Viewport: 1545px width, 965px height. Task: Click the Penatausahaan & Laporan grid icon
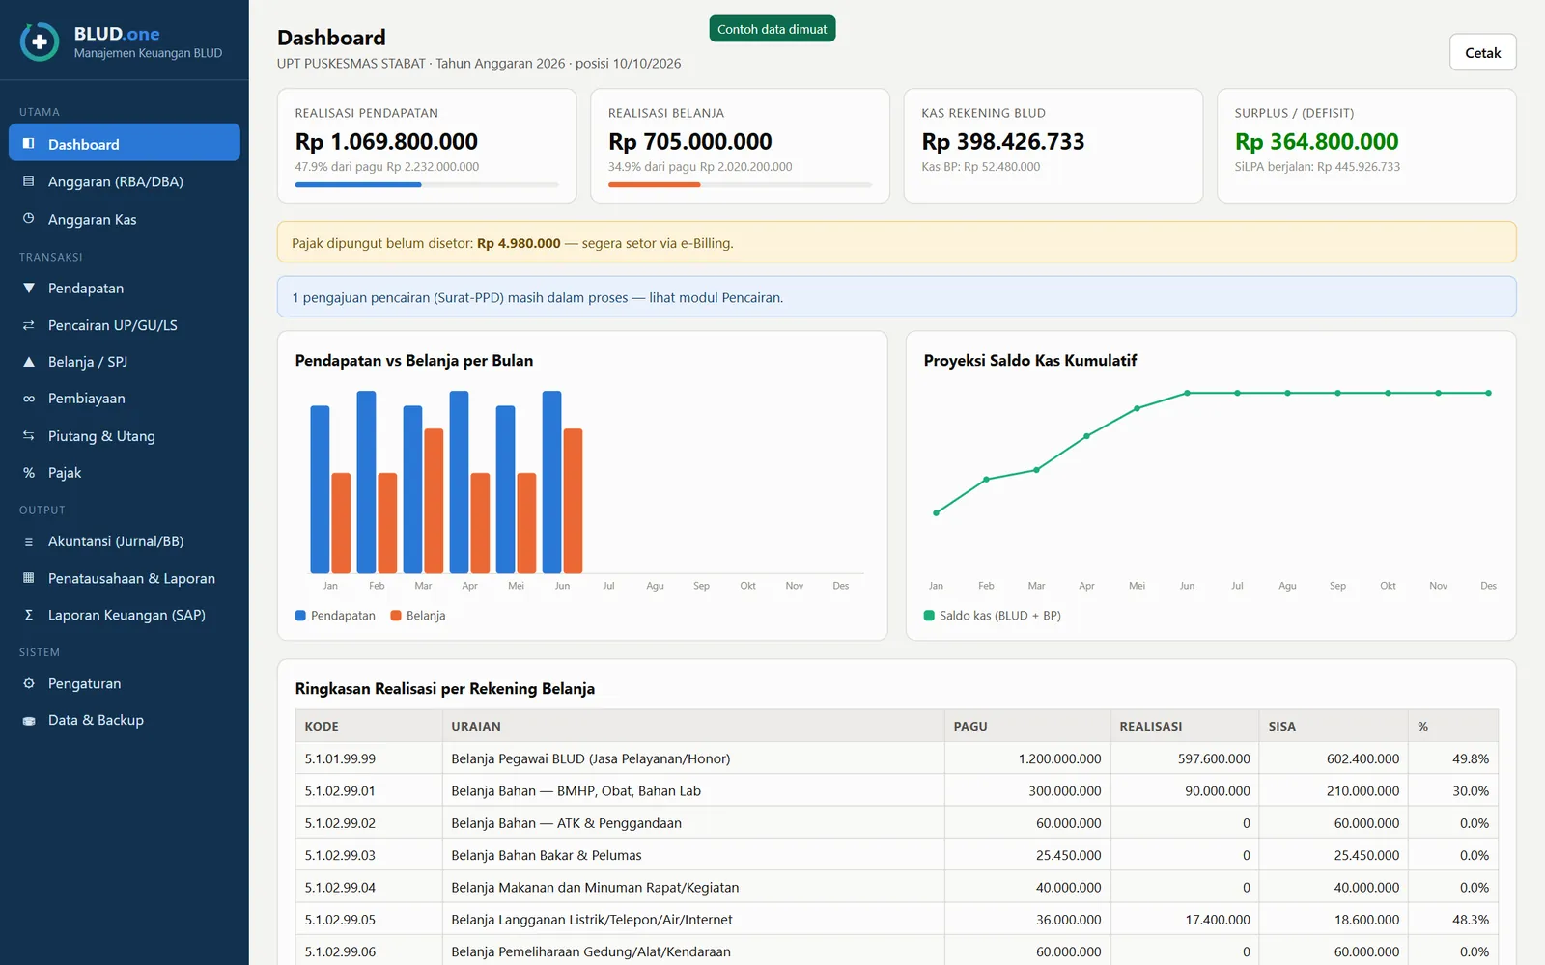click(x=29, y=578)
